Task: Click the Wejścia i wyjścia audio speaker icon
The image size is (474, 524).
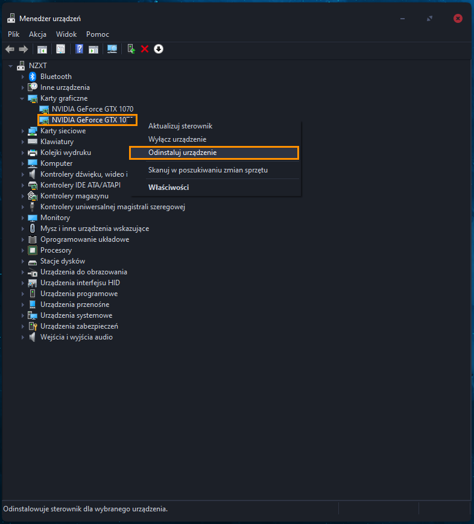Action: click(x=33, y=337)
